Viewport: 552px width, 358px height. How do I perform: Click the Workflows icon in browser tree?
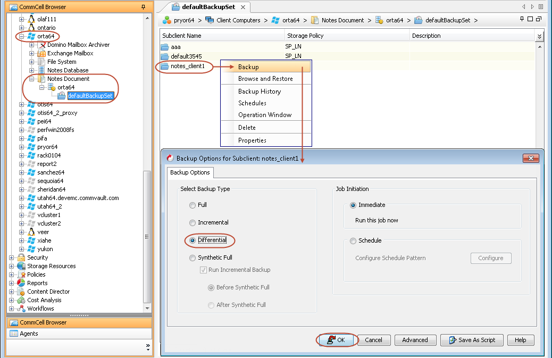coord(21,309)
